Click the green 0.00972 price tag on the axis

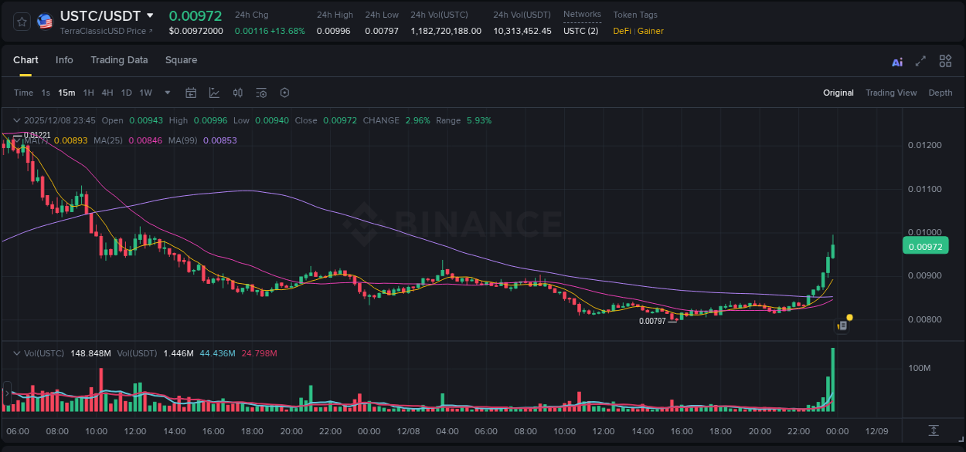(x=926, y=245)
